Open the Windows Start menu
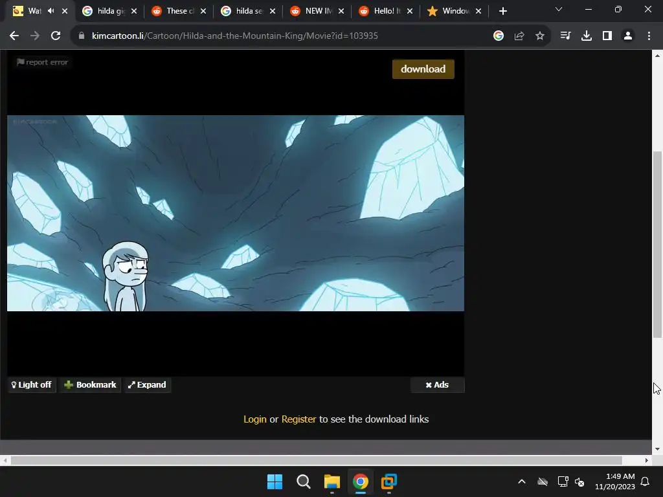This screenshot has width=663, height=497. pos(275,481)
